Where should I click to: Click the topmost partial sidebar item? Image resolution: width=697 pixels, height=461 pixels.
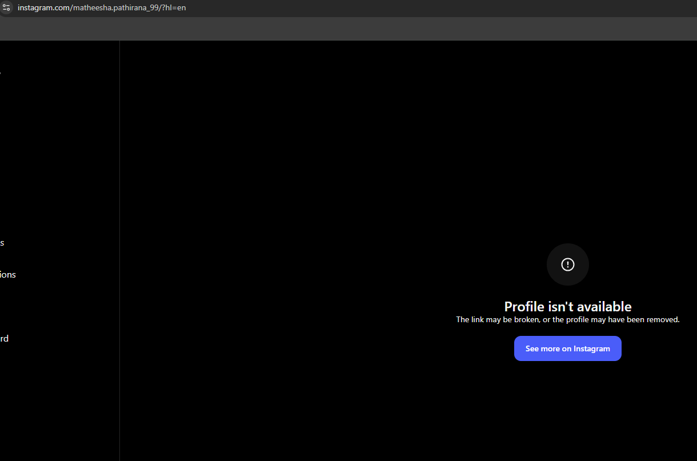click(1, 73)
